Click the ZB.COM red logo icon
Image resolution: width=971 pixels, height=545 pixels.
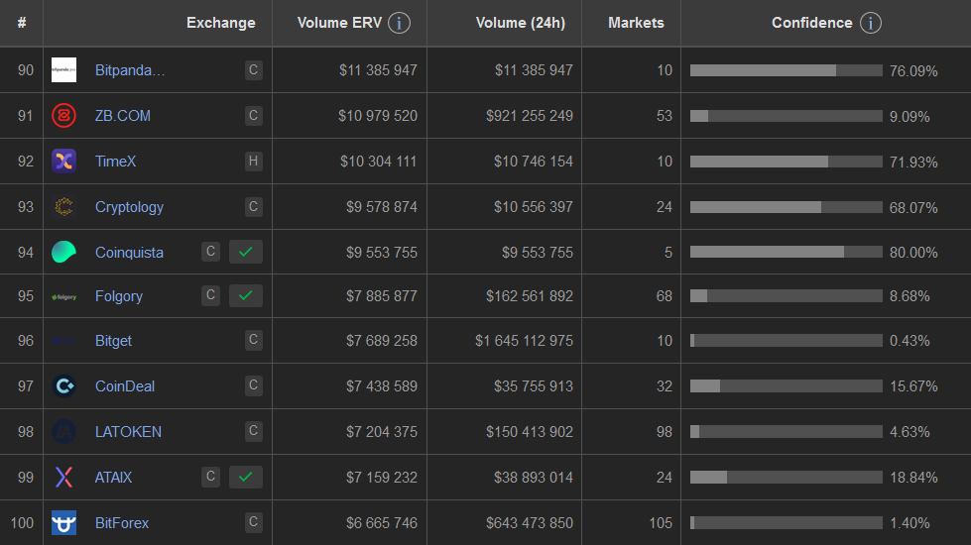pos(63,116)
